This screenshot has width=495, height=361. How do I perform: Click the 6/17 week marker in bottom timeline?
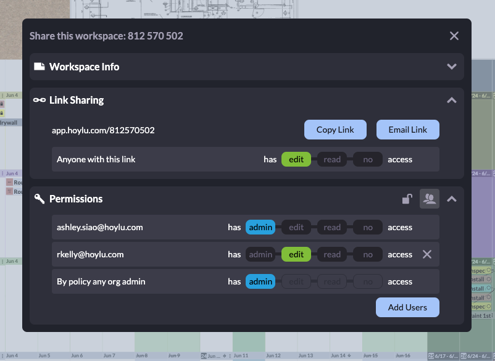(443, 356)
